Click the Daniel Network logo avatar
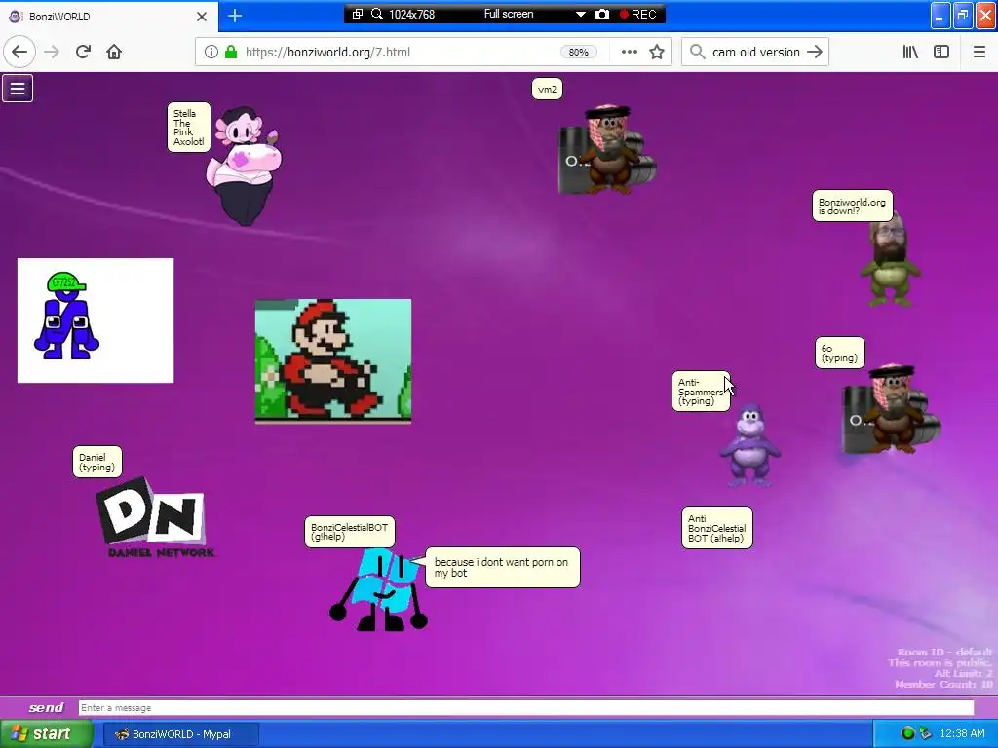 [x=155, y=519]
